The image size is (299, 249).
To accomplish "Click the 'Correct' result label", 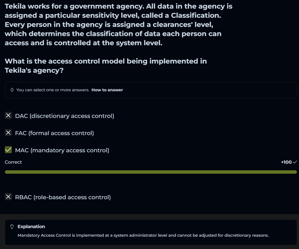I will pos(13,162).
